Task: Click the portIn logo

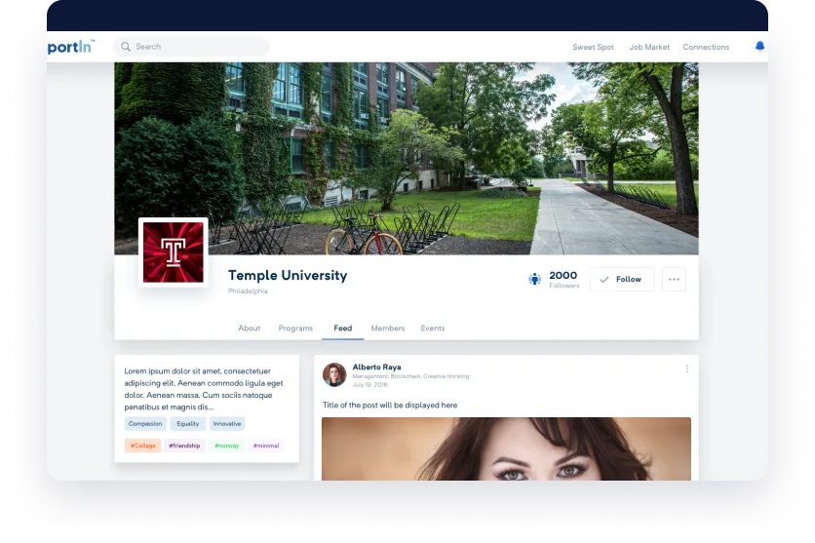Action: (71, 47)
